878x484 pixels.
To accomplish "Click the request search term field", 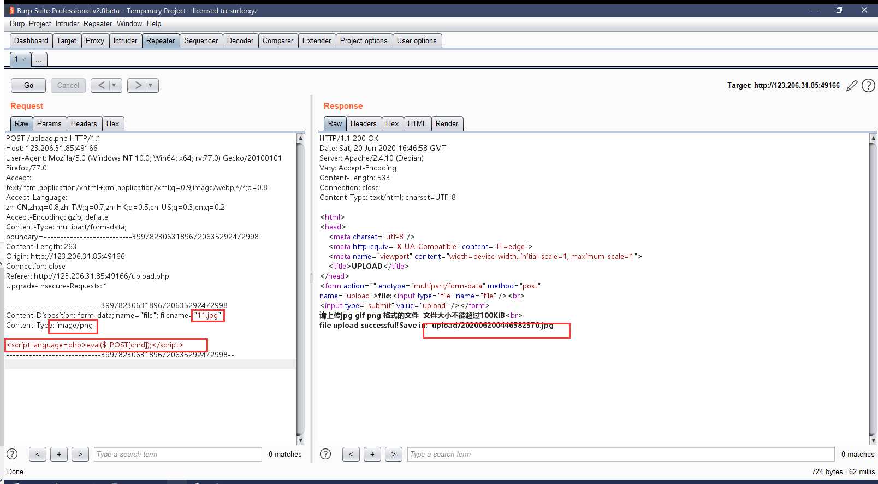I will coord(178,454).
